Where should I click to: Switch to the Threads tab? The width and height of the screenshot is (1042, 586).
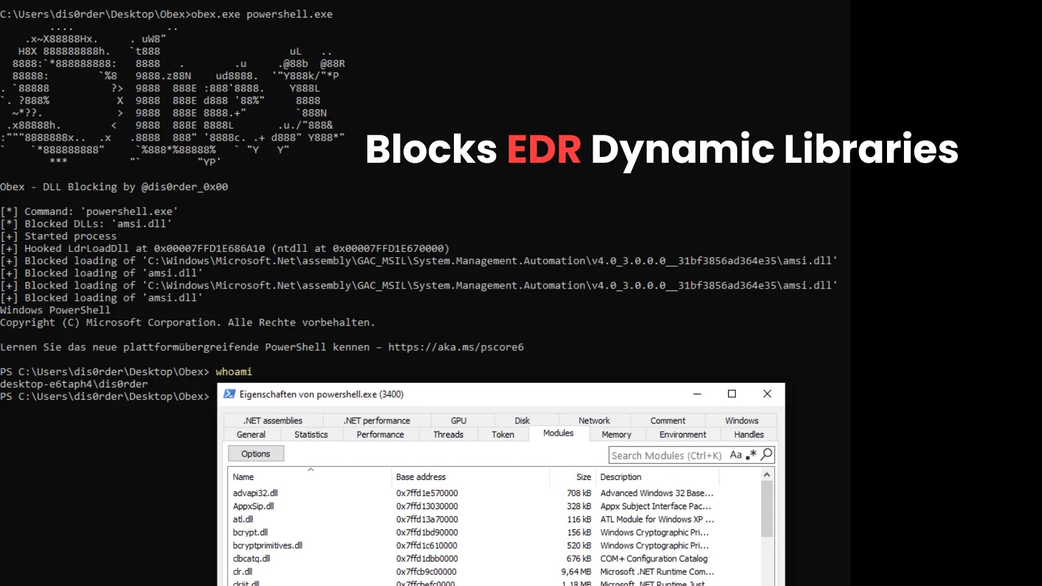pyautogui.click(x=448, y=434)
